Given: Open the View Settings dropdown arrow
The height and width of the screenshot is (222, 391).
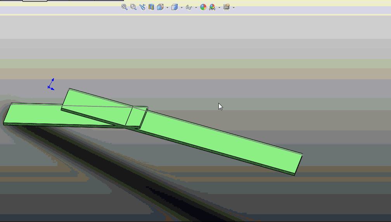Looking at the screenshot, I should 234,7.
